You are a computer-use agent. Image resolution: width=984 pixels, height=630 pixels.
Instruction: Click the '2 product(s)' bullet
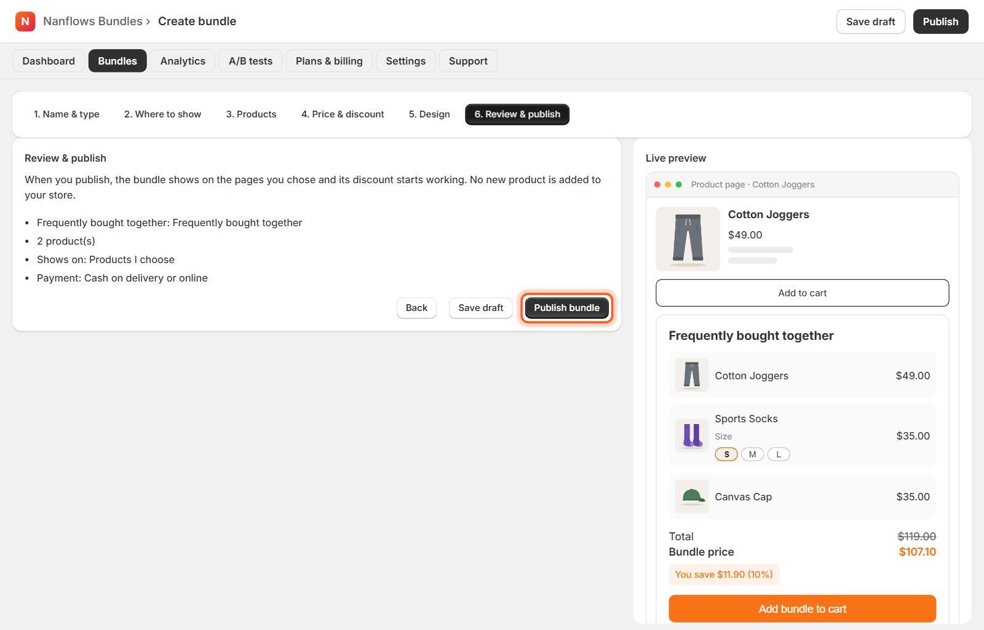66,241
